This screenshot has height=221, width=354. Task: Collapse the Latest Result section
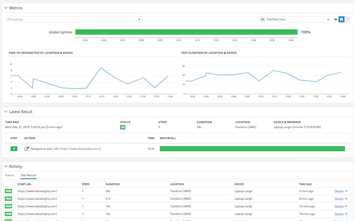tap(6, 112)
